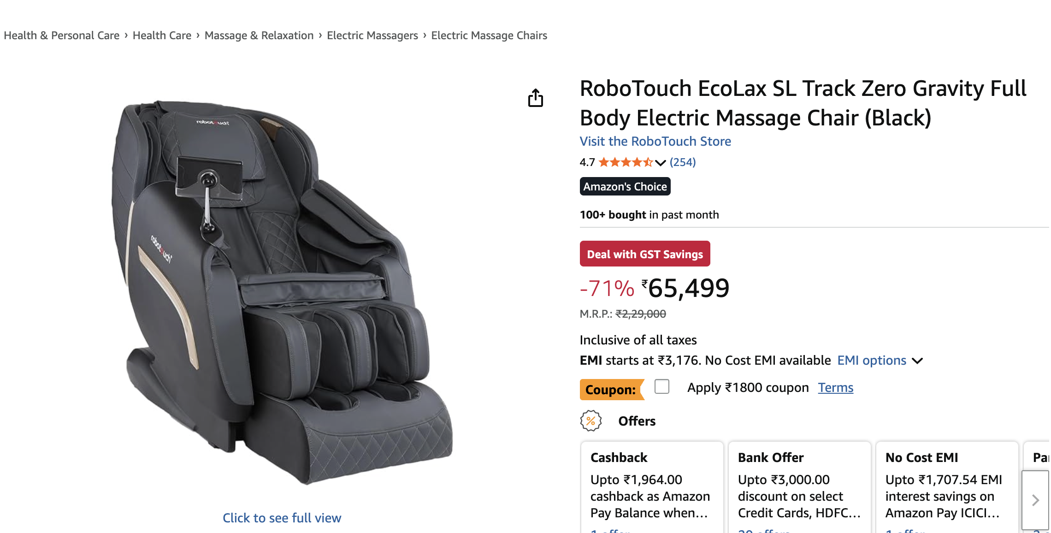This screenshot has width=1051, height=533.
Task: Click the share icon near product image
Action: tap(535, 98)
